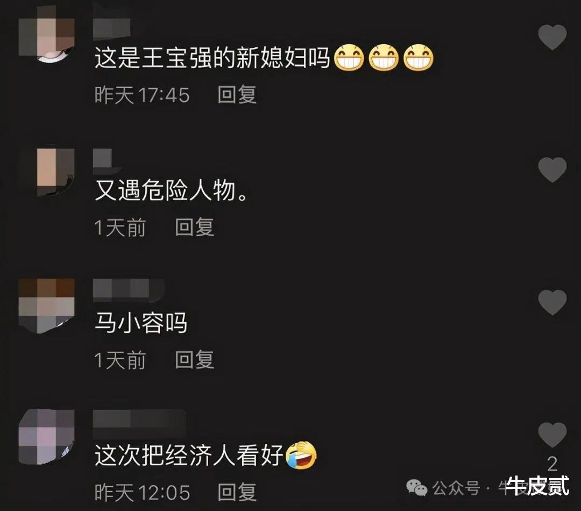The image size is (581, 511).
Task: Tap the heart icon beside 又遇危险人物 comment
Action: [552, 170]
